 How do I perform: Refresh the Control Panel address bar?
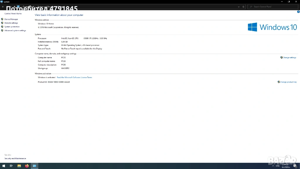(x=243, y=7)
